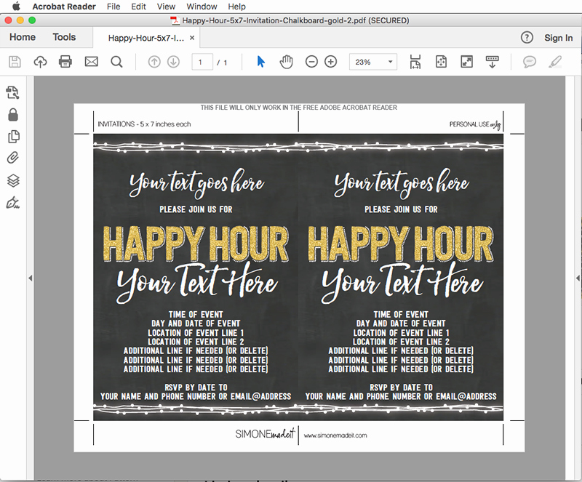Click right 'DAY AND DATE OF EVENT' line

tap(401, 324)
